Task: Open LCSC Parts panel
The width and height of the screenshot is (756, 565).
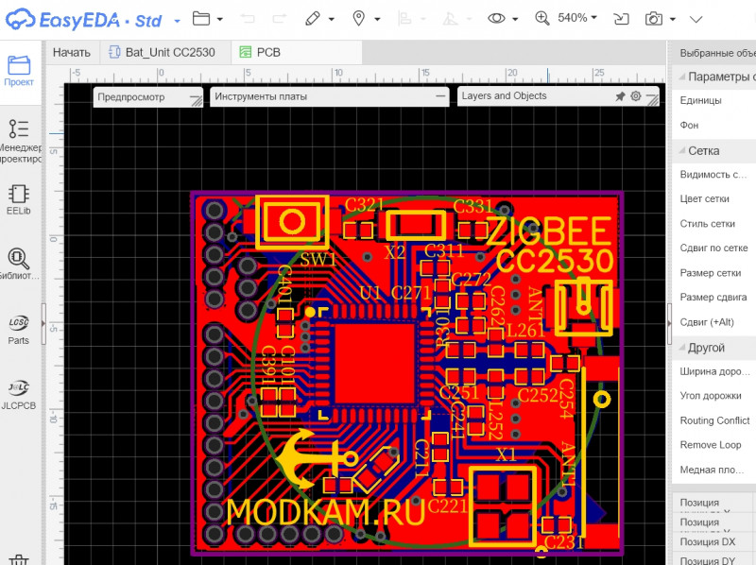Action: (x=19, y=328)
